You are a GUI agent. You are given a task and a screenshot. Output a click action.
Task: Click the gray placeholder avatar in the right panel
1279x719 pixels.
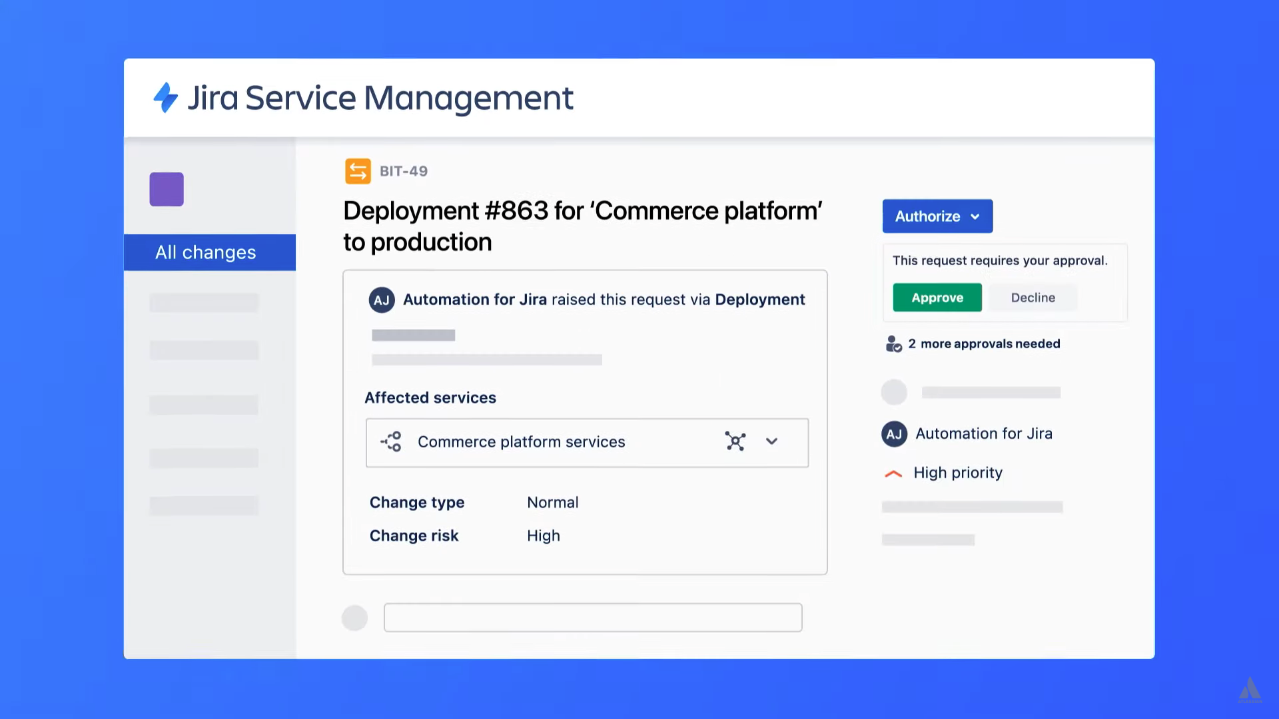click(894, 392)
